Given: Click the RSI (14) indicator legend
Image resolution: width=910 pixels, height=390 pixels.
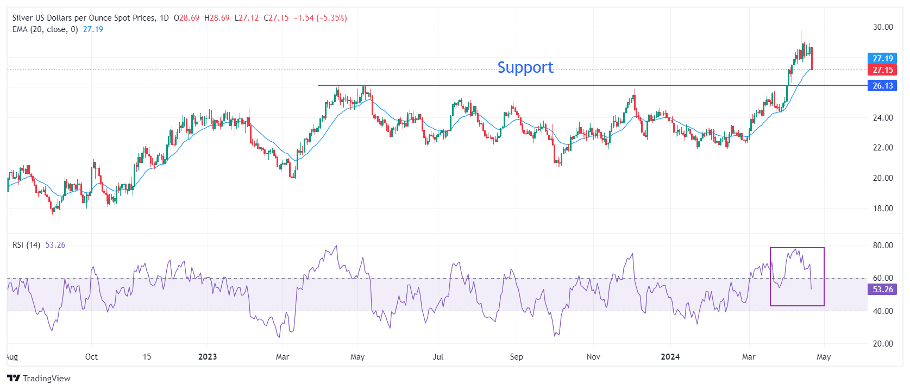Looking at the screenshot, I should point(26,245).
